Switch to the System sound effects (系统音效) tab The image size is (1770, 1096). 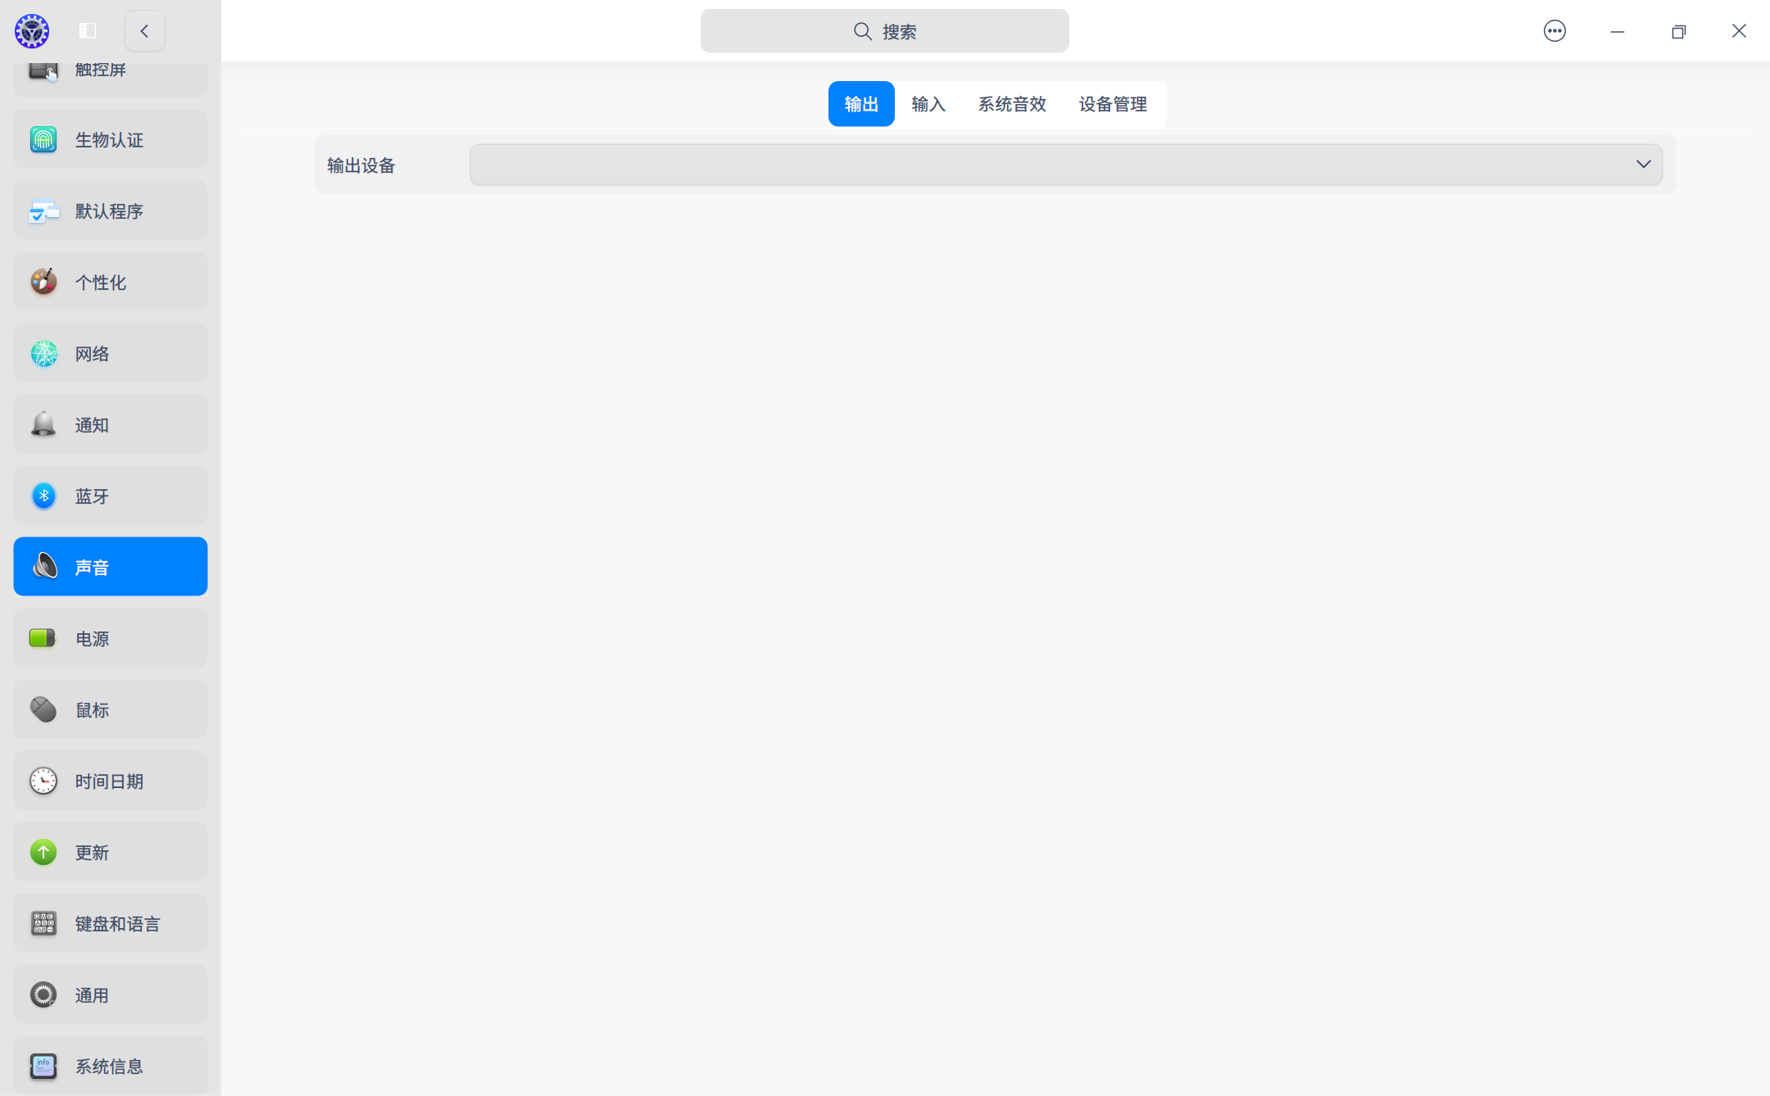(1012, 104)
